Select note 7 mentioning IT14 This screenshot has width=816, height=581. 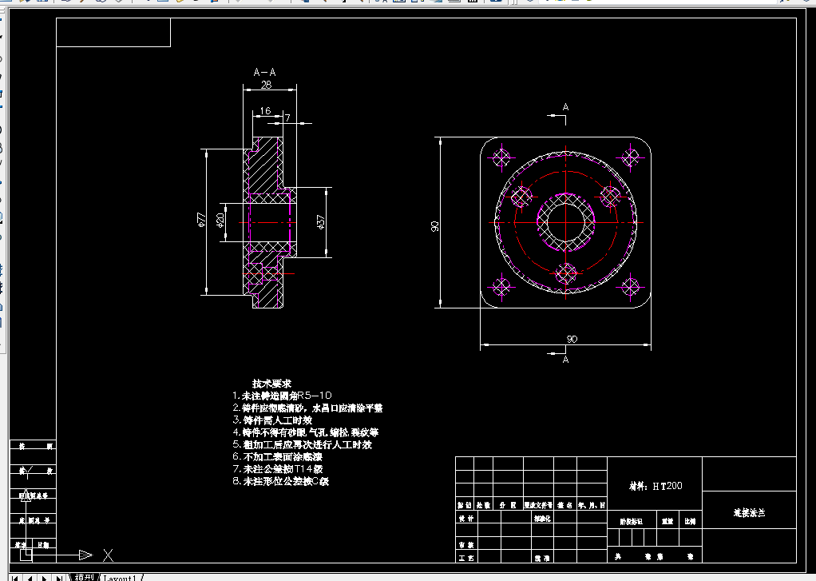[x=278, y=469]
